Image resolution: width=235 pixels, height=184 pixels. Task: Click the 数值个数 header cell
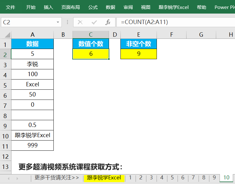[x=91, y=44]
